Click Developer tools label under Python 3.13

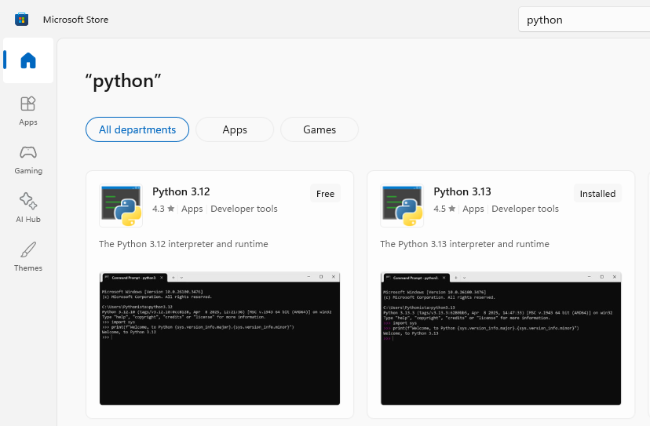point(525,209)
